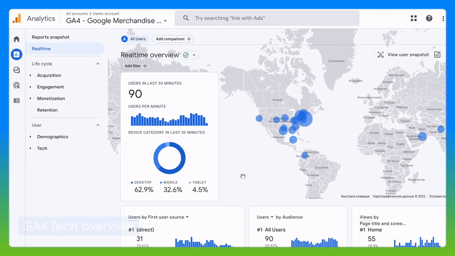Click the Monetization label
The image size is (455, 256).
pyautogui.click(x=51, y=98)
